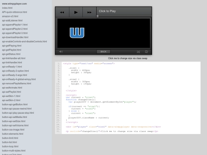Open api-getPlaylist.html

(x=11, y=50)
